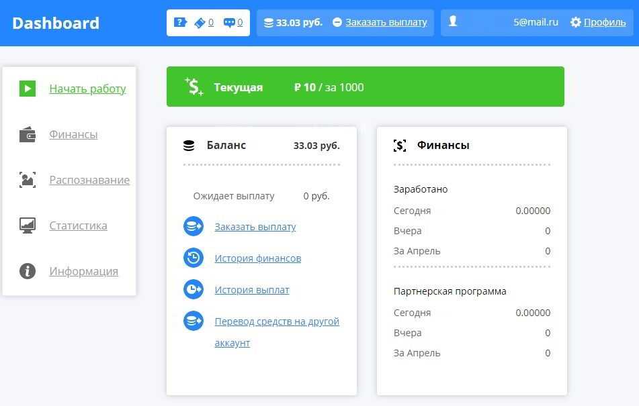Click the Заработано section heading
This screenshot has height=406, width=639.
pos(421,189)
